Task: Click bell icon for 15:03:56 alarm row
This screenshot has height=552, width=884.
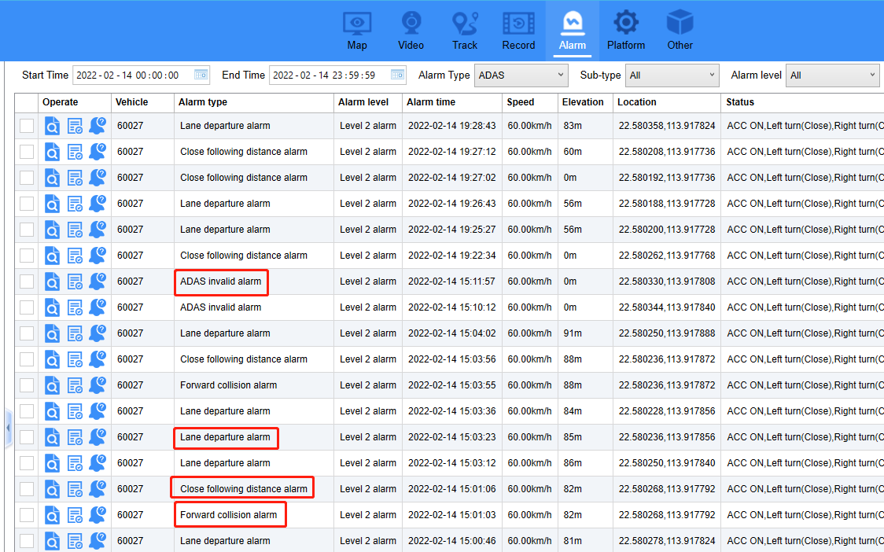Action: point(98,359)
